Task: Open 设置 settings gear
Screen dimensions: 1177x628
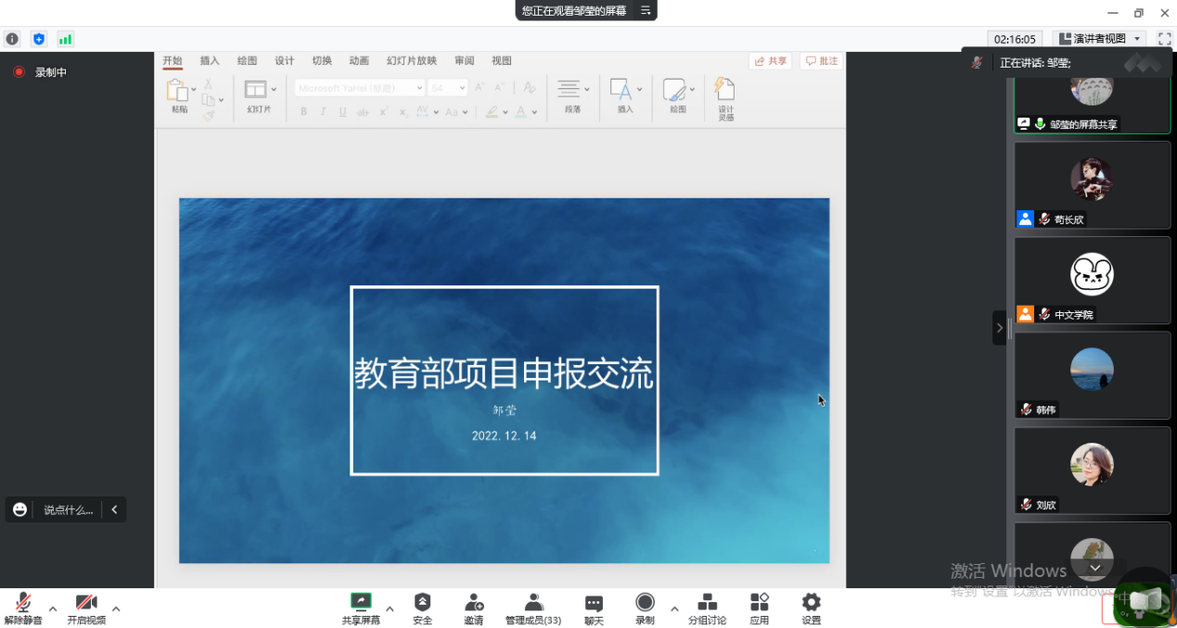Action: pos(811,604)
